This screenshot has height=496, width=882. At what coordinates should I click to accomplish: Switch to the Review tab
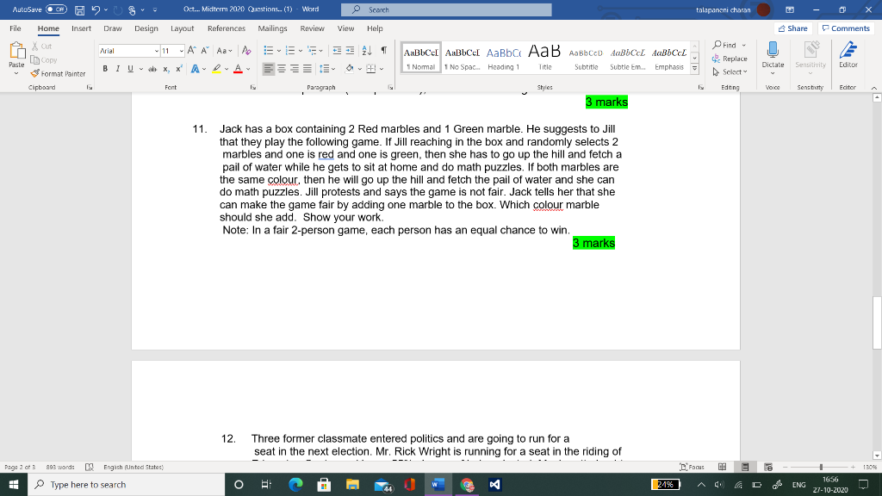click(x=312, y=28)
